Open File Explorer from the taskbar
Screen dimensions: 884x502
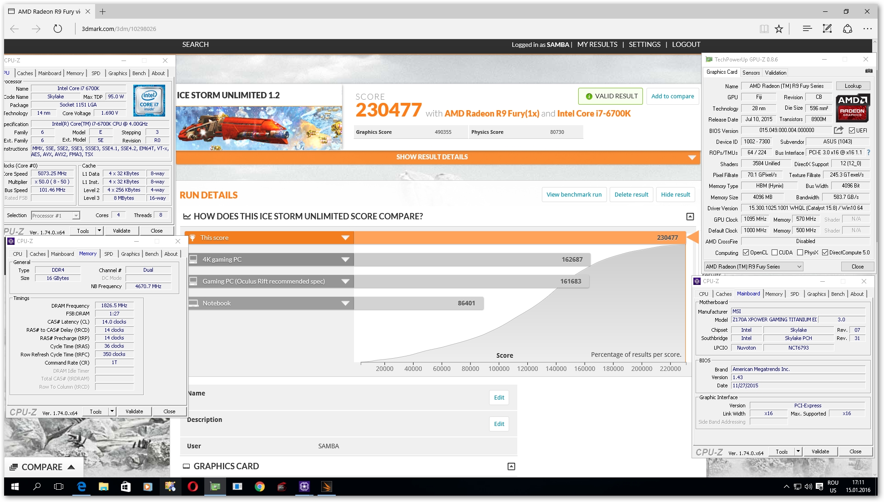pyautogui.click(x=103, y=487)
